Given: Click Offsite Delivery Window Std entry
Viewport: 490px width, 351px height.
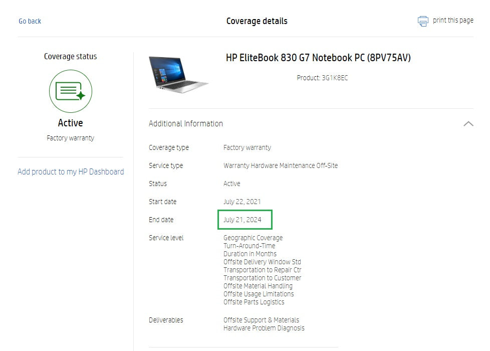Looking at the screenshot, I should tap(262, 262).
